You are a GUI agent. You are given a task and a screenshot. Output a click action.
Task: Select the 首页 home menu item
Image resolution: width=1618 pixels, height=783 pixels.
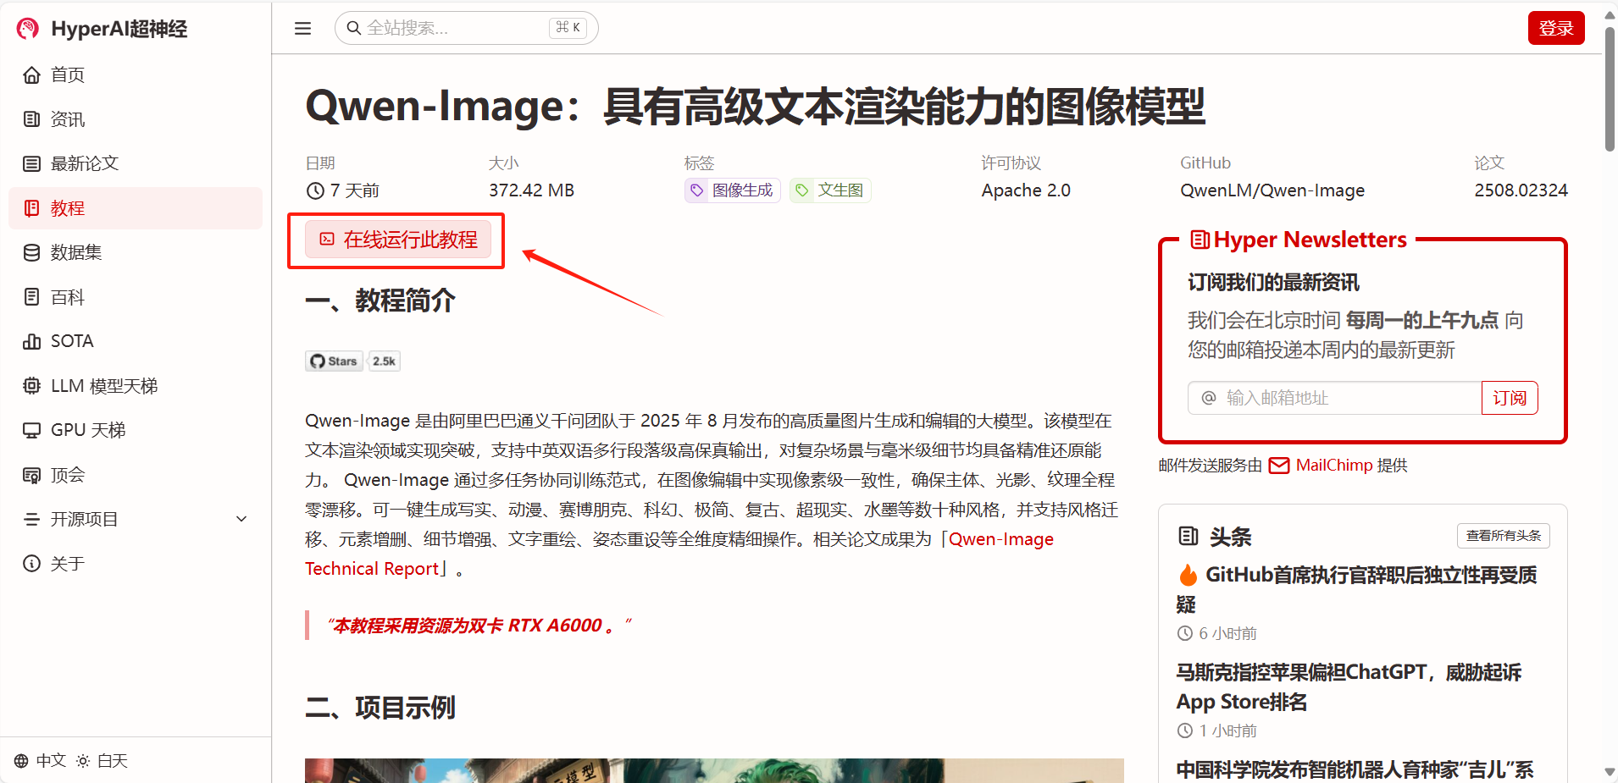[67, 74]
